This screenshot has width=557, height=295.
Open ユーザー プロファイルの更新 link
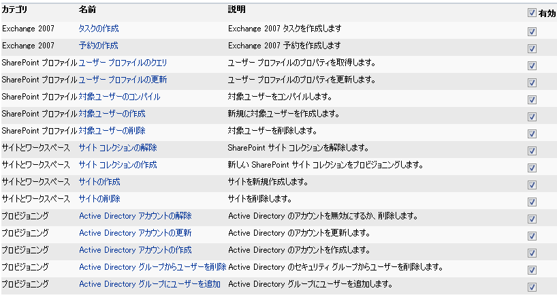(123, 80)
